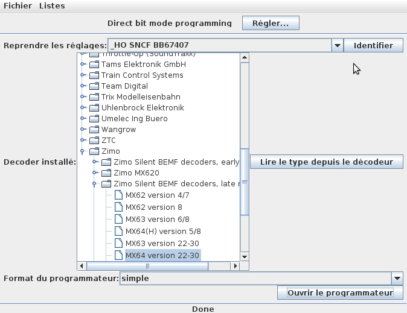This screenshot has width=407, height=313.
Task: Click the MX62 version 4/7 file icon
Action: [x=118, y=195]
